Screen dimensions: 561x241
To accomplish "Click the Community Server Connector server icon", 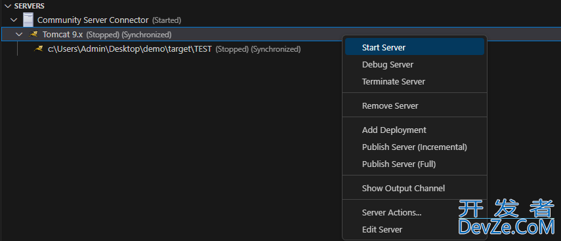I will click(x=28, y=20).
